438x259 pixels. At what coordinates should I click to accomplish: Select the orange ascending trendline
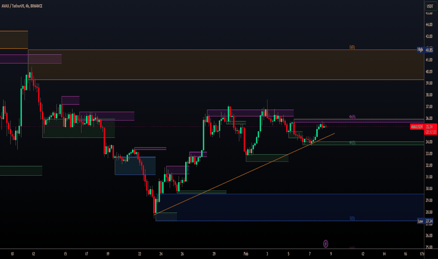coord(244,174)
